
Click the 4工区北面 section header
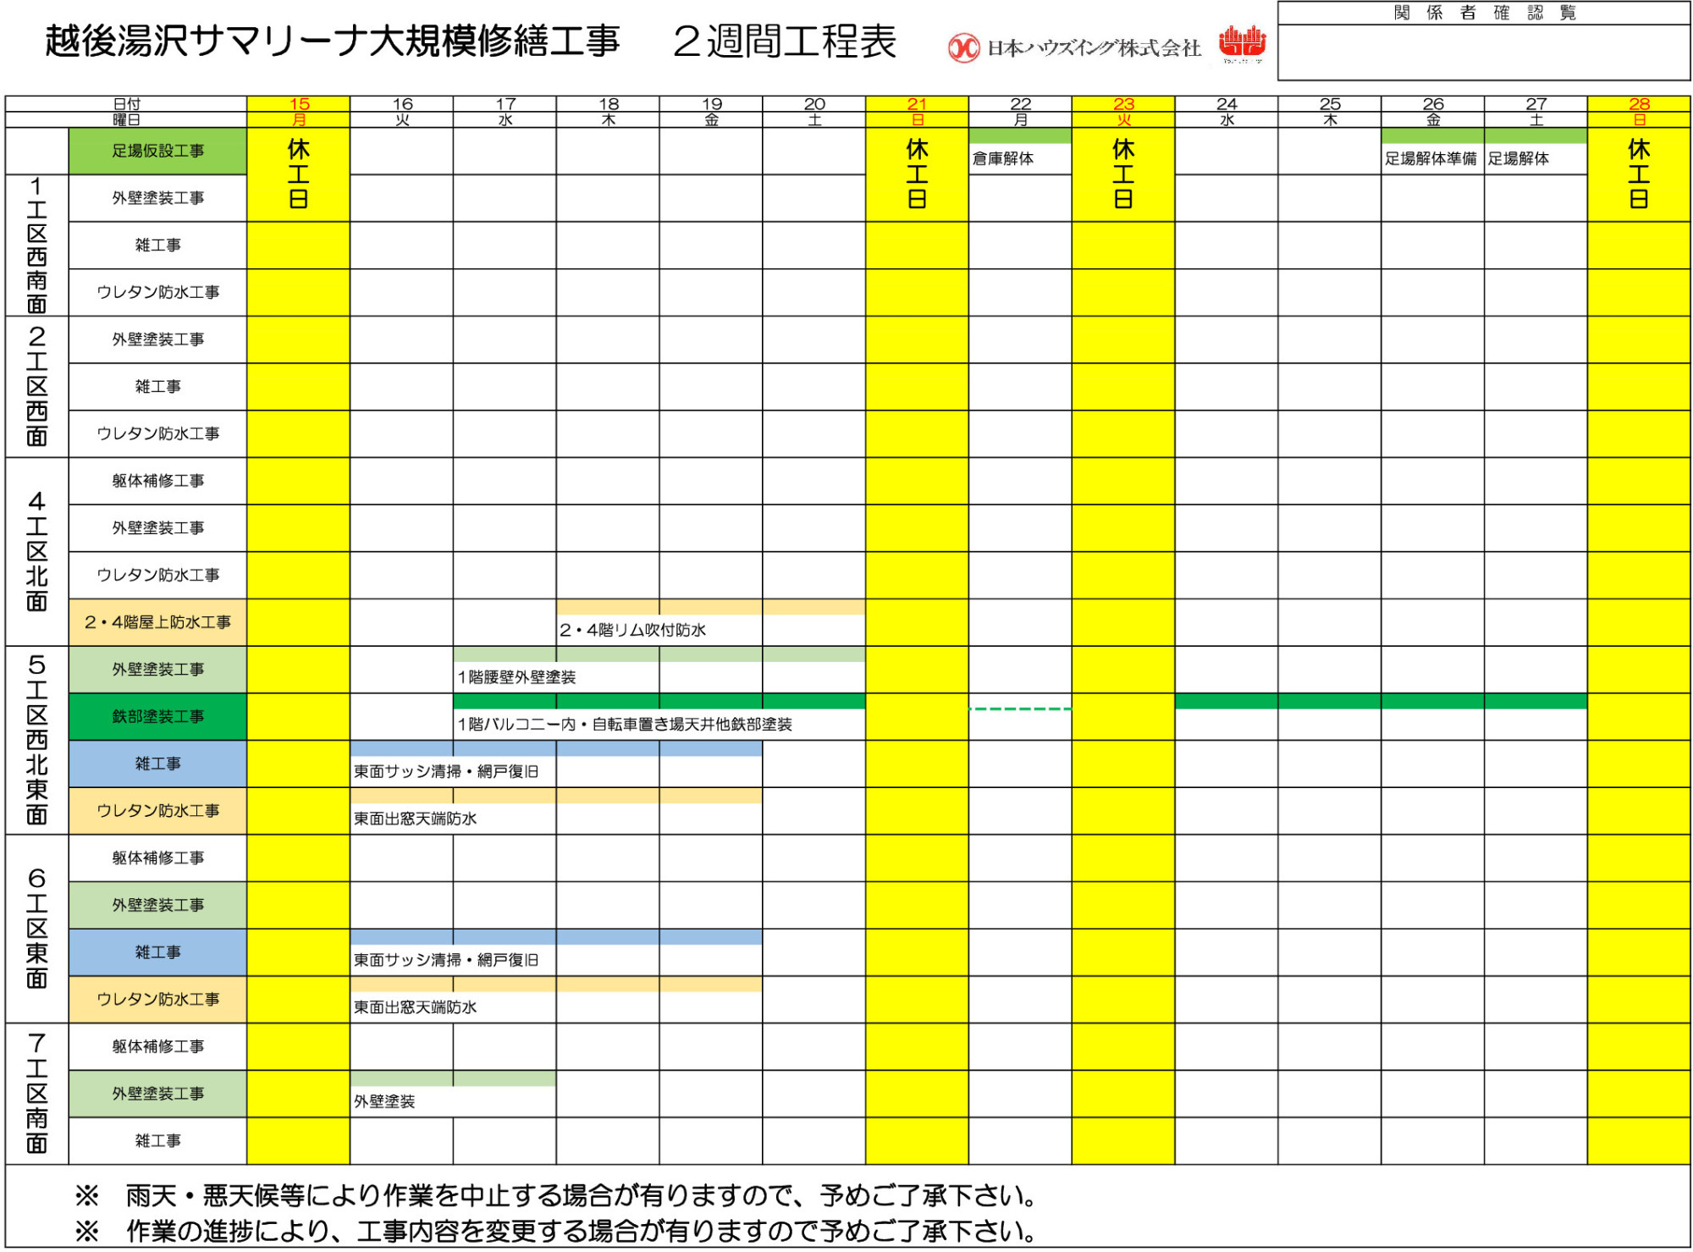36,552
